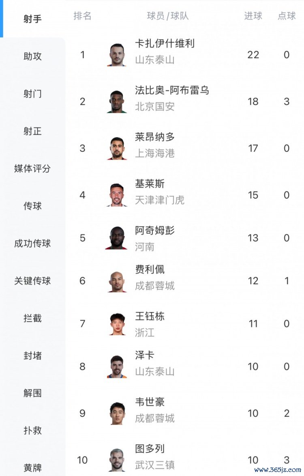Switch to the 射门 ranking tab
Image resolution: width=304 pixels, height=476 pixels.
tap(32, 94)
